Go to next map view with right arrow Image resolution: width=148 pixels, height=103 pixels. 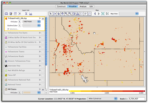point(99,14)
